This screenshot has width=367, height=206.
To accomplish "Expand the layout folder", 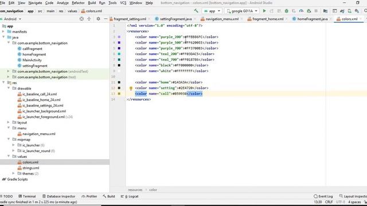I will [x=9, y=122].
